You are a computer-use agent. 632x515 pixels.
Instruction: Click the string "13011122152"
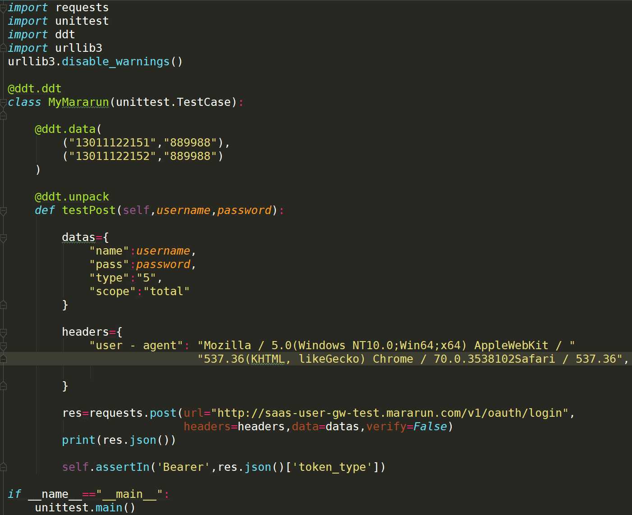pos(113,156)
